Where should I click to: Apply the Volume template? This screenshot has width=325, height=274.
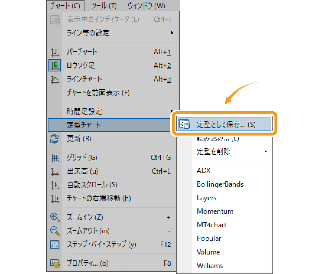208,252
